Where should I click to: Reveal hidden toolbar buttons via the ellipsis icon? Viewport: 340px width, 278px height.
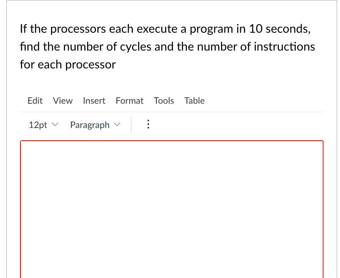pos(148,124)
